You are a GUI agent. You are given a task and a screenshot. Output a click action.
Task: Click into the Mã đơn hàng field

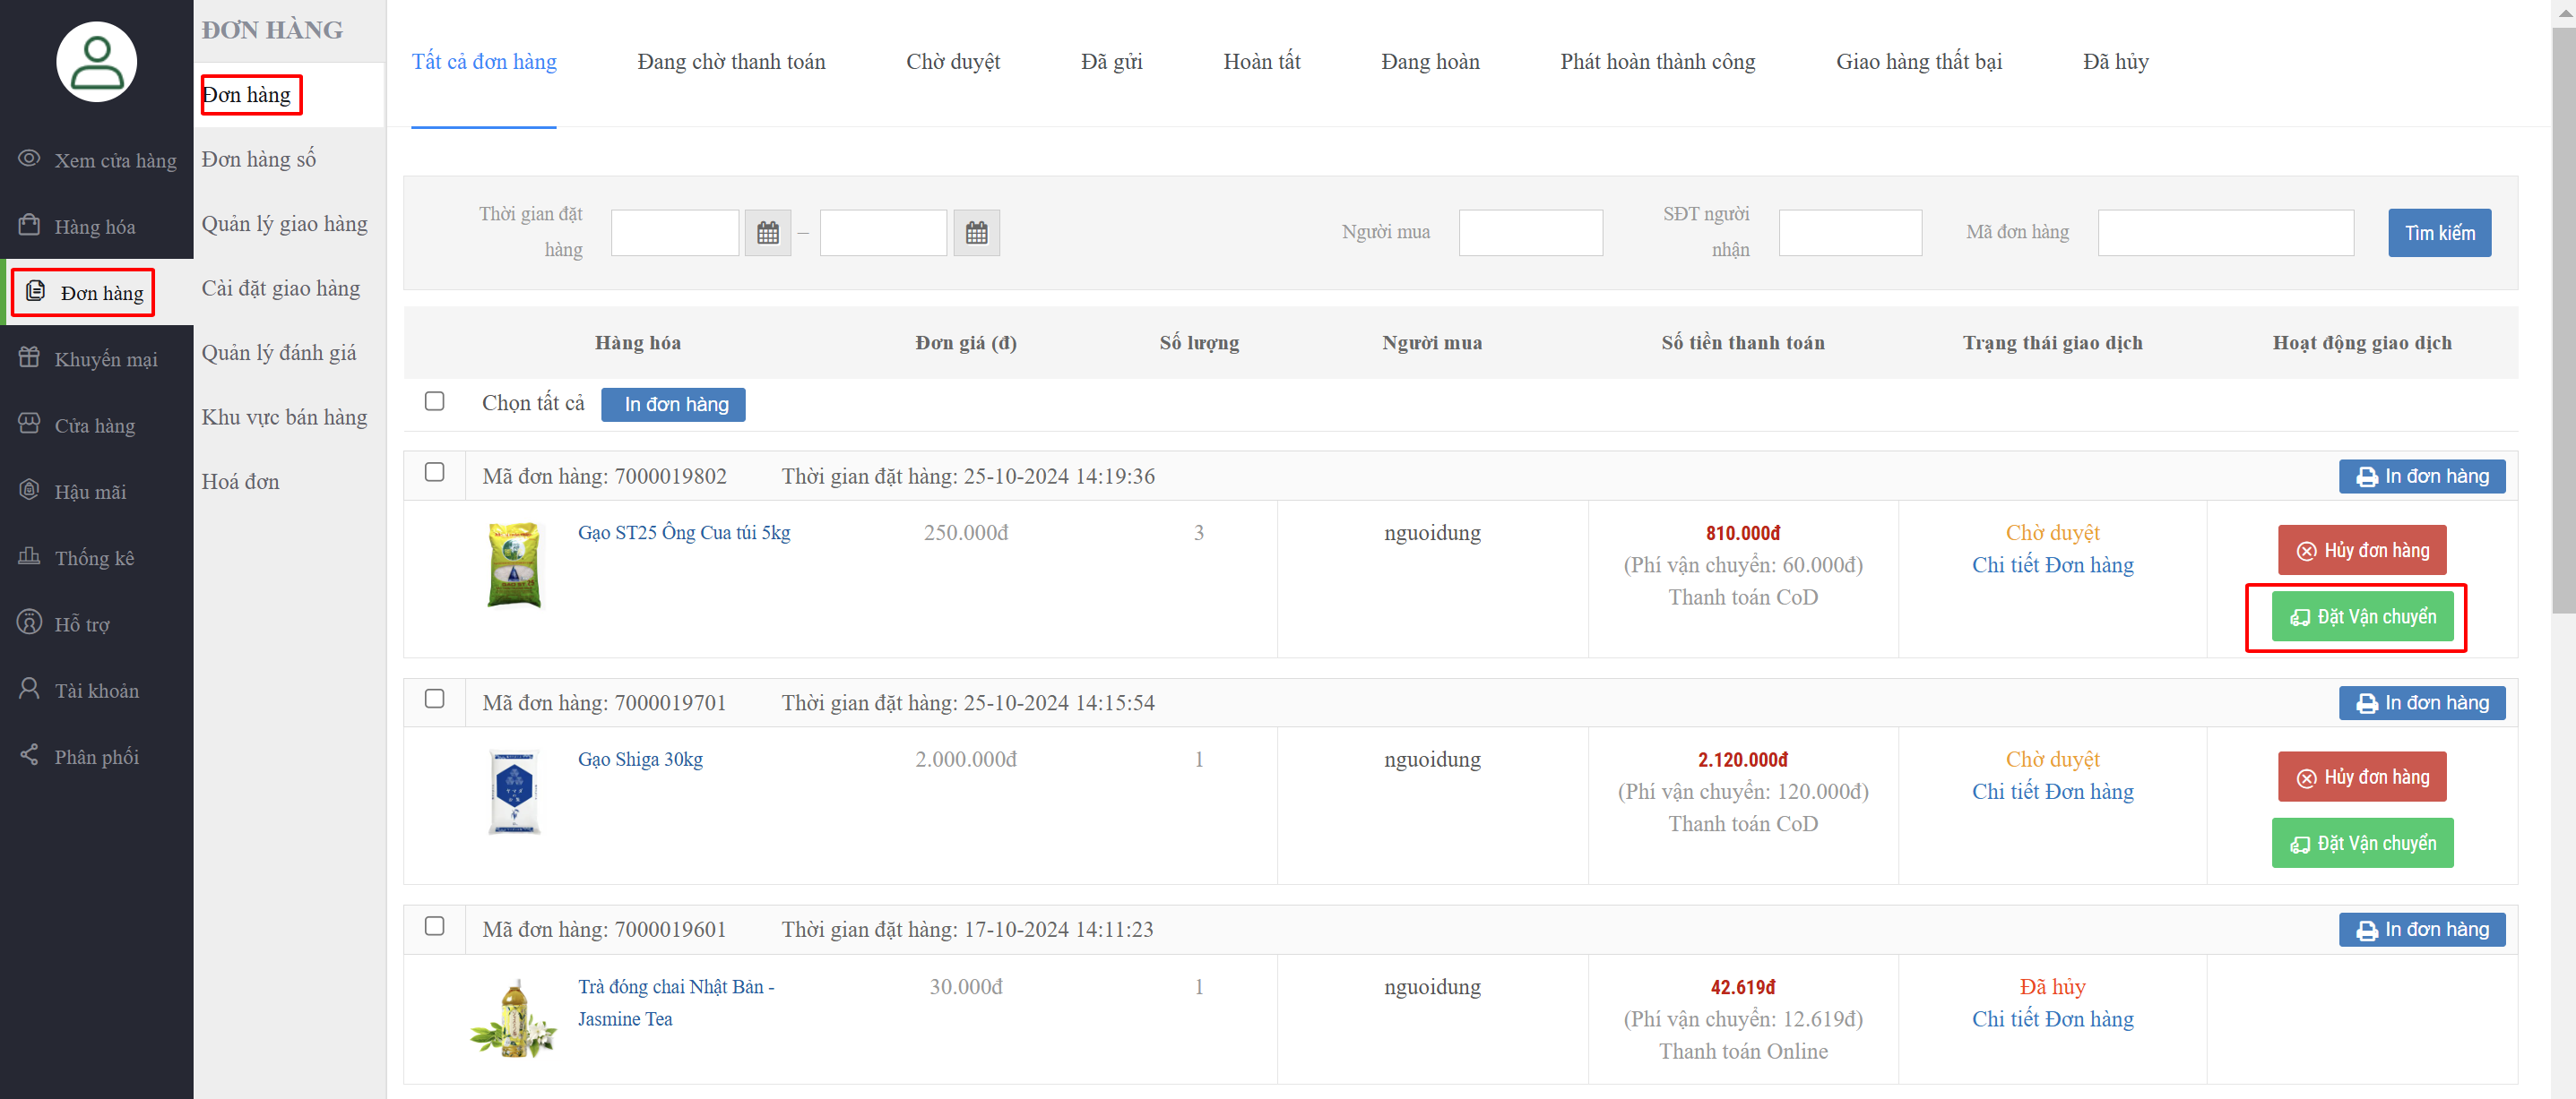[x=2225, y=233]
